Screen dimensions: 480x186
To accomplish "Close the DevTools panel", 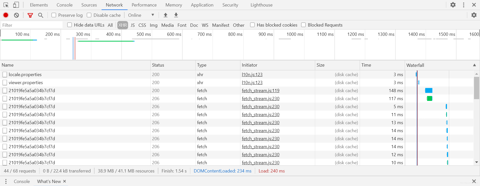I will [474, 5].
